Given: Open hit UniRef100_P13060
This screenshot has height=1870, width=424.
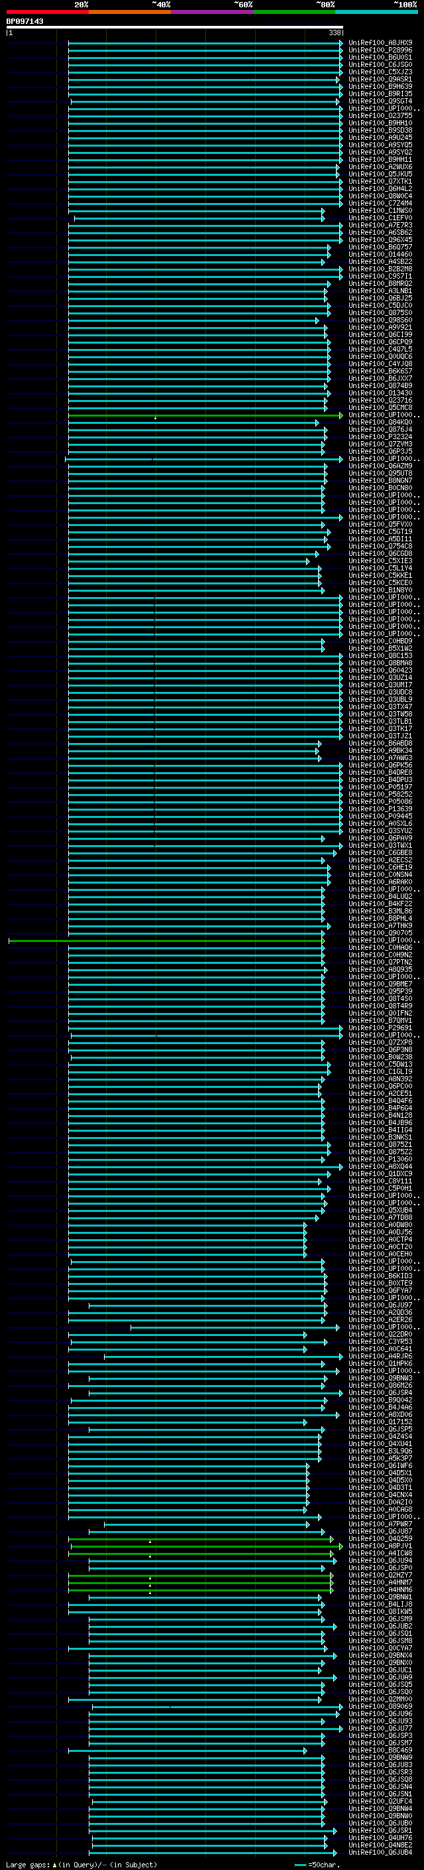Looking at the screenshot, I should (x=380, y=1160).
